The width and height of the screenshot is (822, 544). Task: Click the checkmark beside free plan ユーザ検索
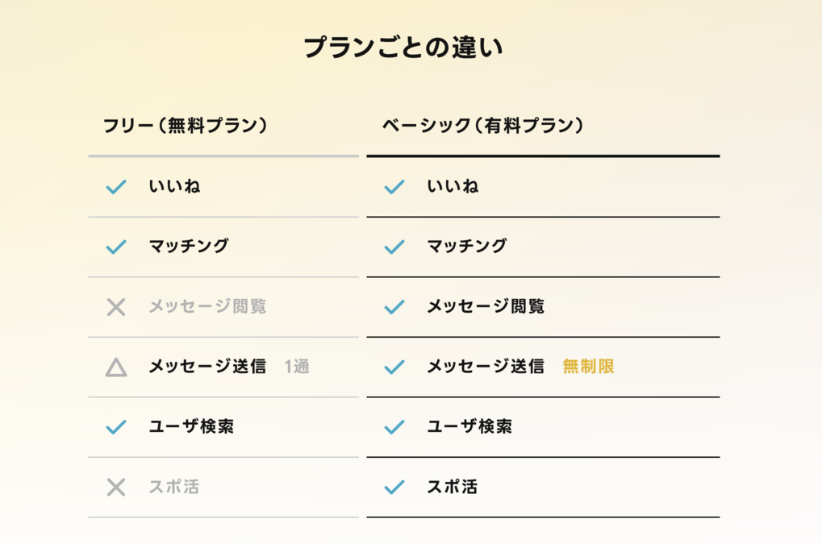(116, 427)
